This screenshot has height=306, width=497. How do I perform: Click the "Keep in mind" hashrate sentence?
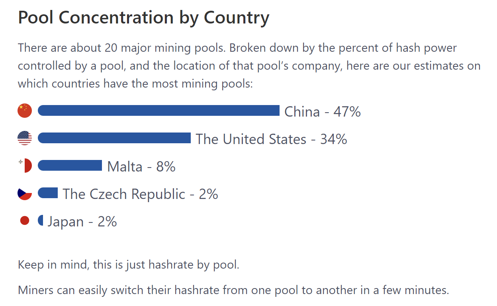(x=129, y=265)
